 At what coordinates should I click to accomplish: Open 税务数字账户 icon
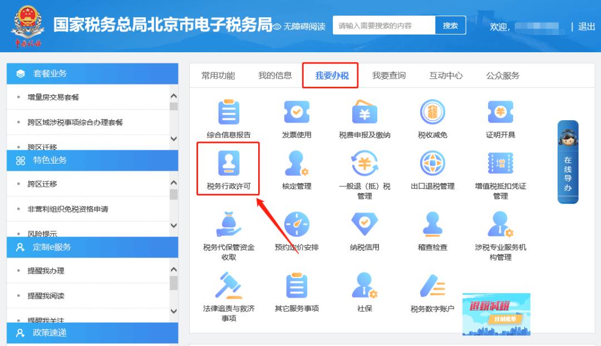pos(432,285)
